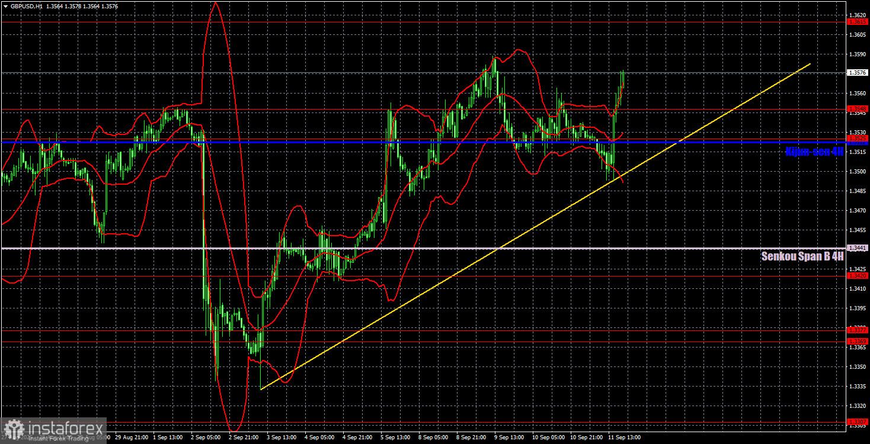The height and width of the screenshot is (444, 870).
Task: Click the red level tag 1.3369
Action: 858,342
